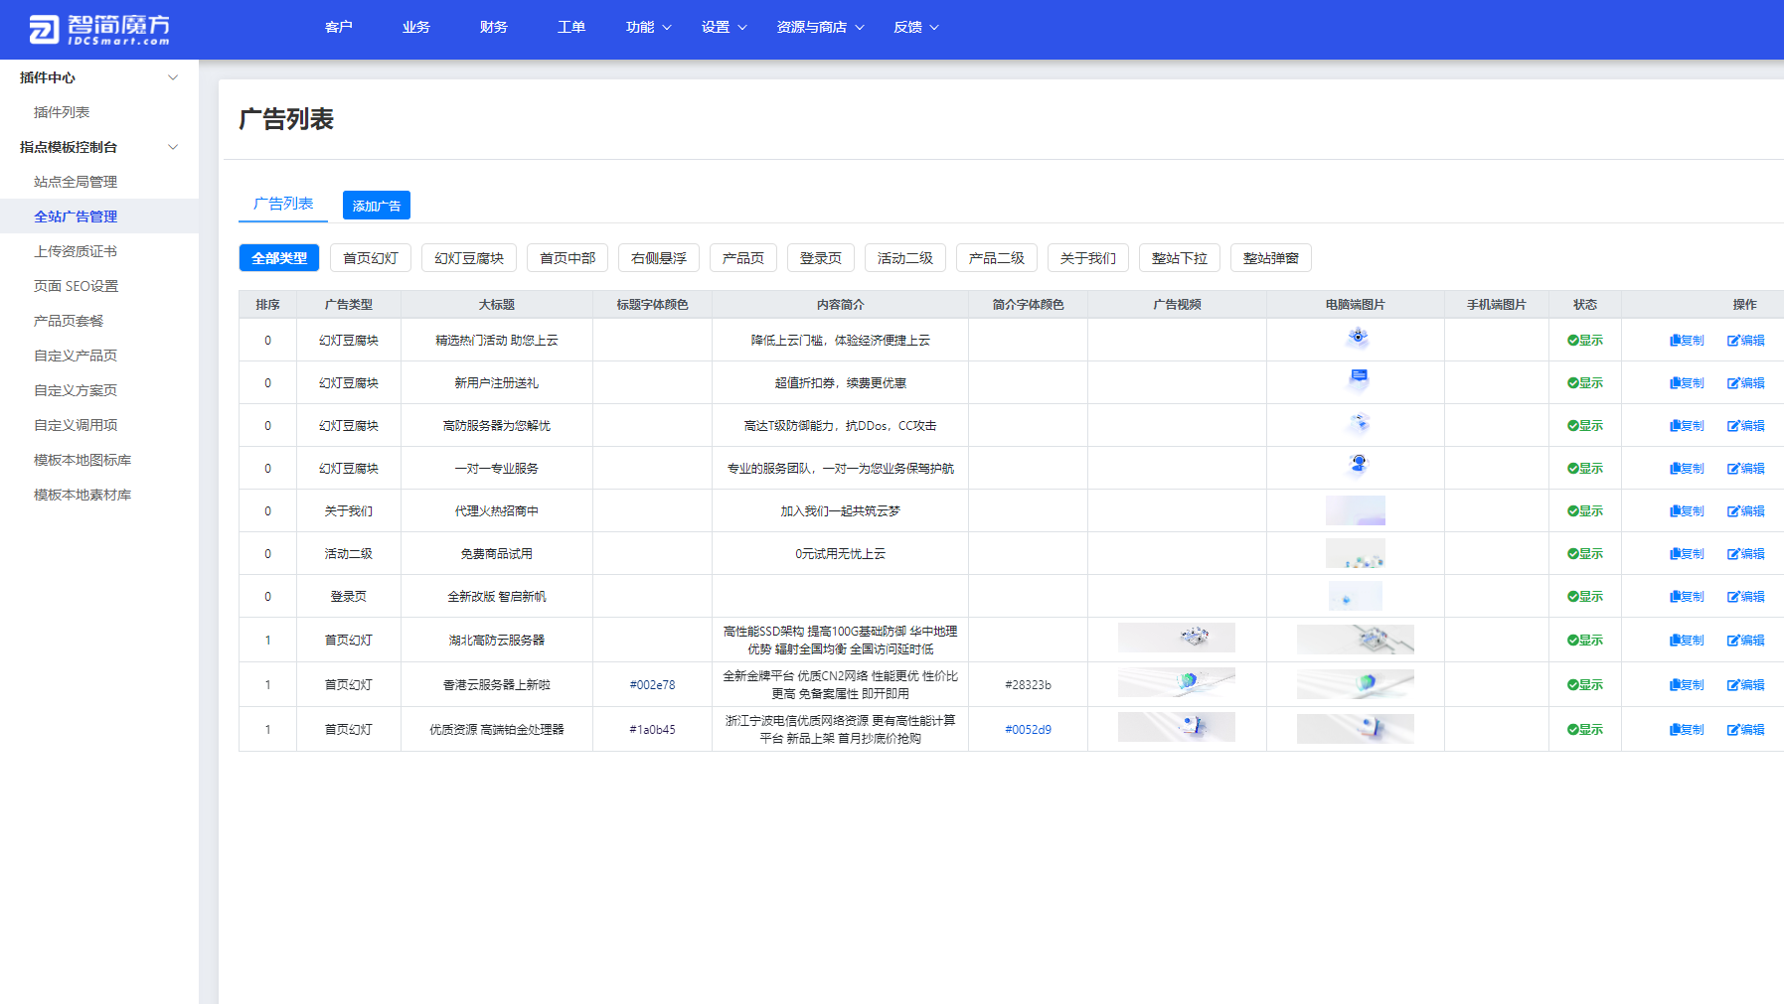The width and height of the screenshot is (1784, 1004).
Task: Open the 湖北高防云服务器 desktop image thumbnail
Action: [x=1356, y=640]
